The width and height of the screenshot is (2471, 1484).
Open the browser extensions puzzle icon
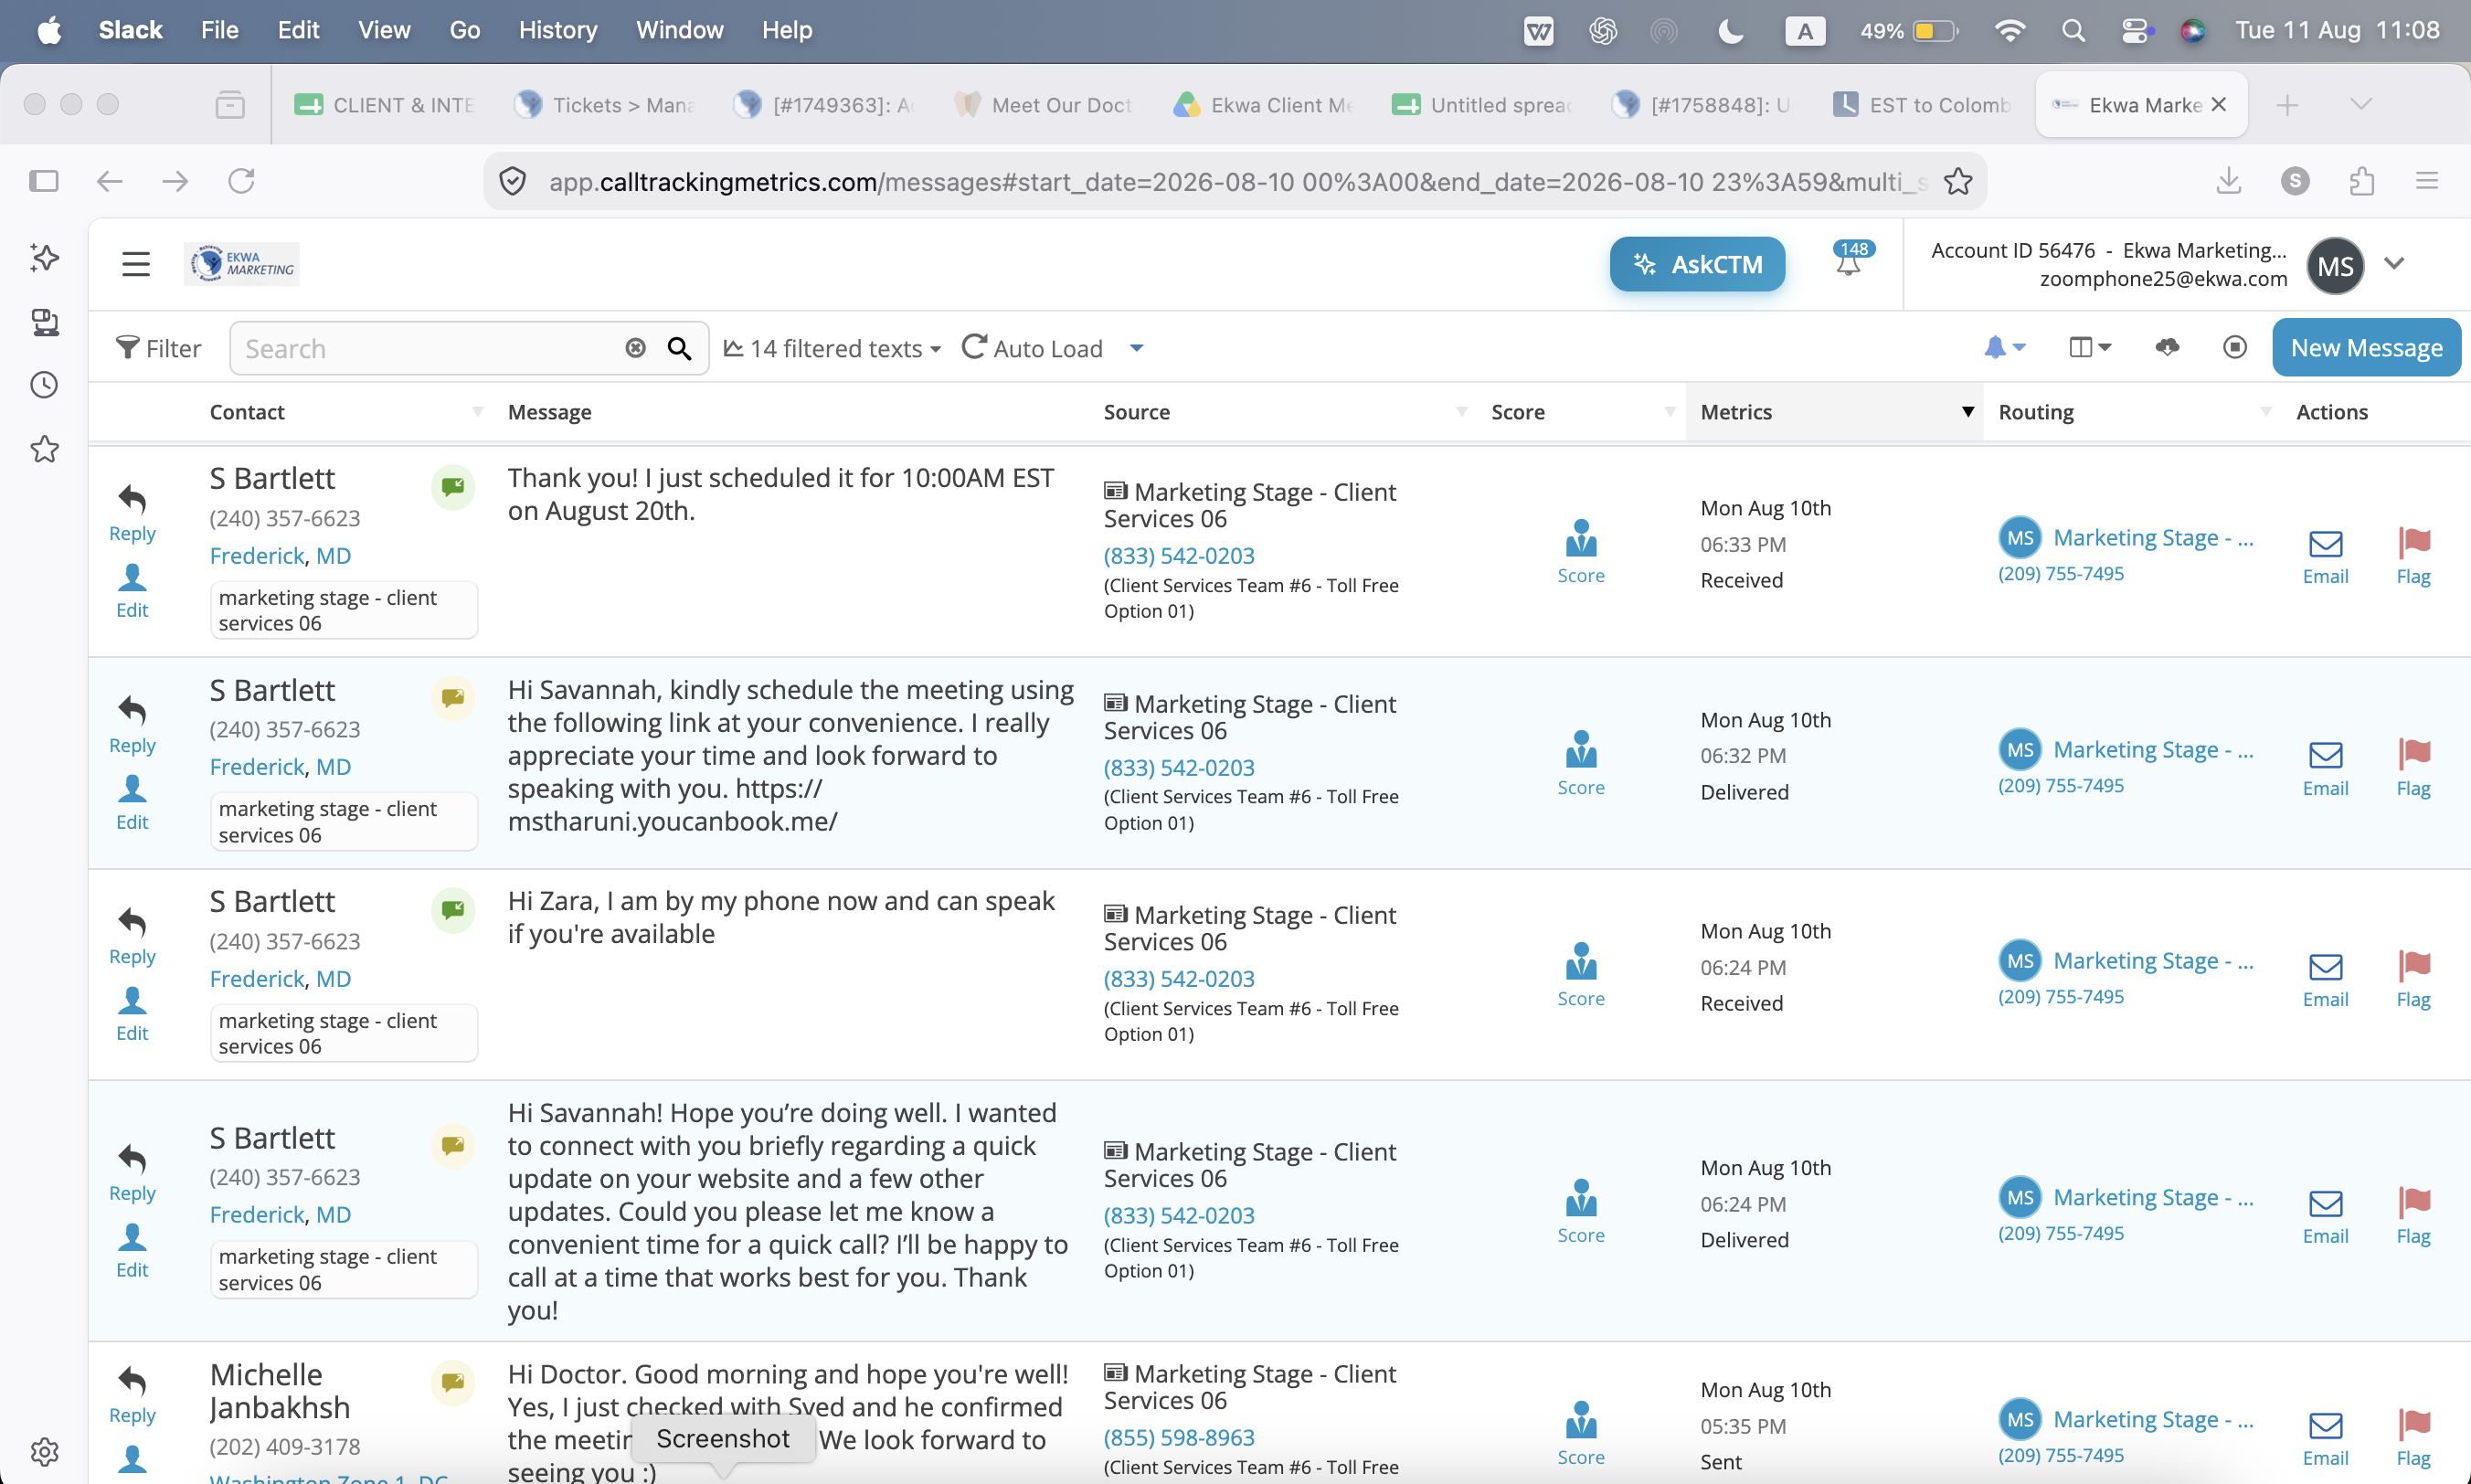pos(2361,181)
